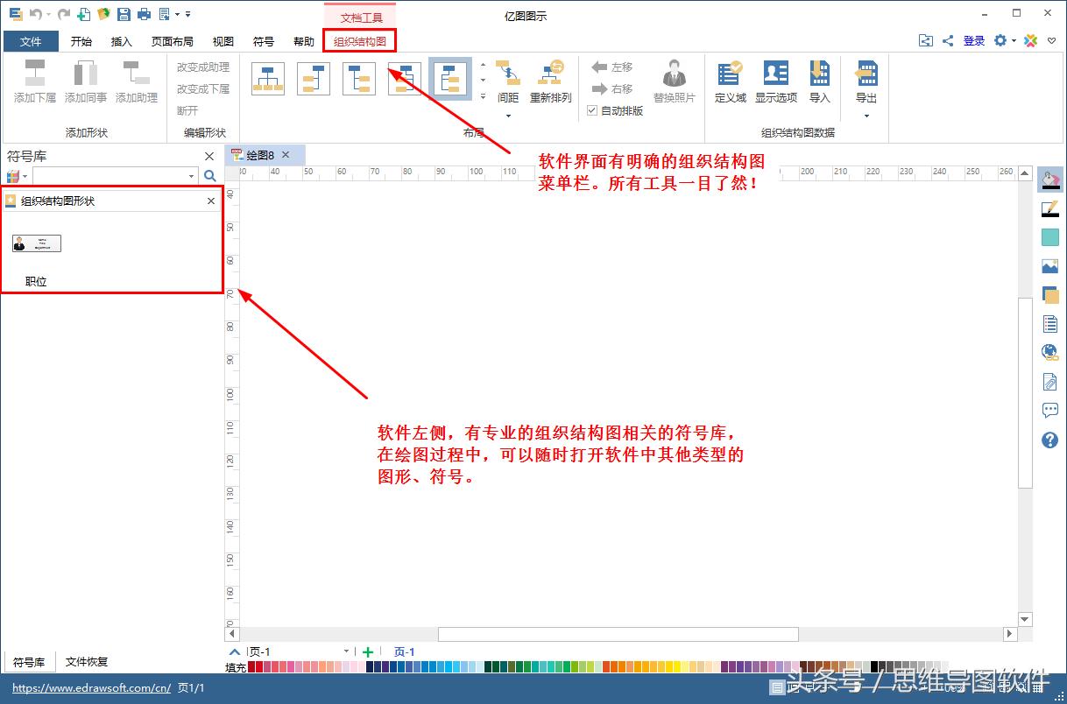Switch to the 页面布局 tab
This screenshot has height=704, width=1067.
(x=173, y=41)
